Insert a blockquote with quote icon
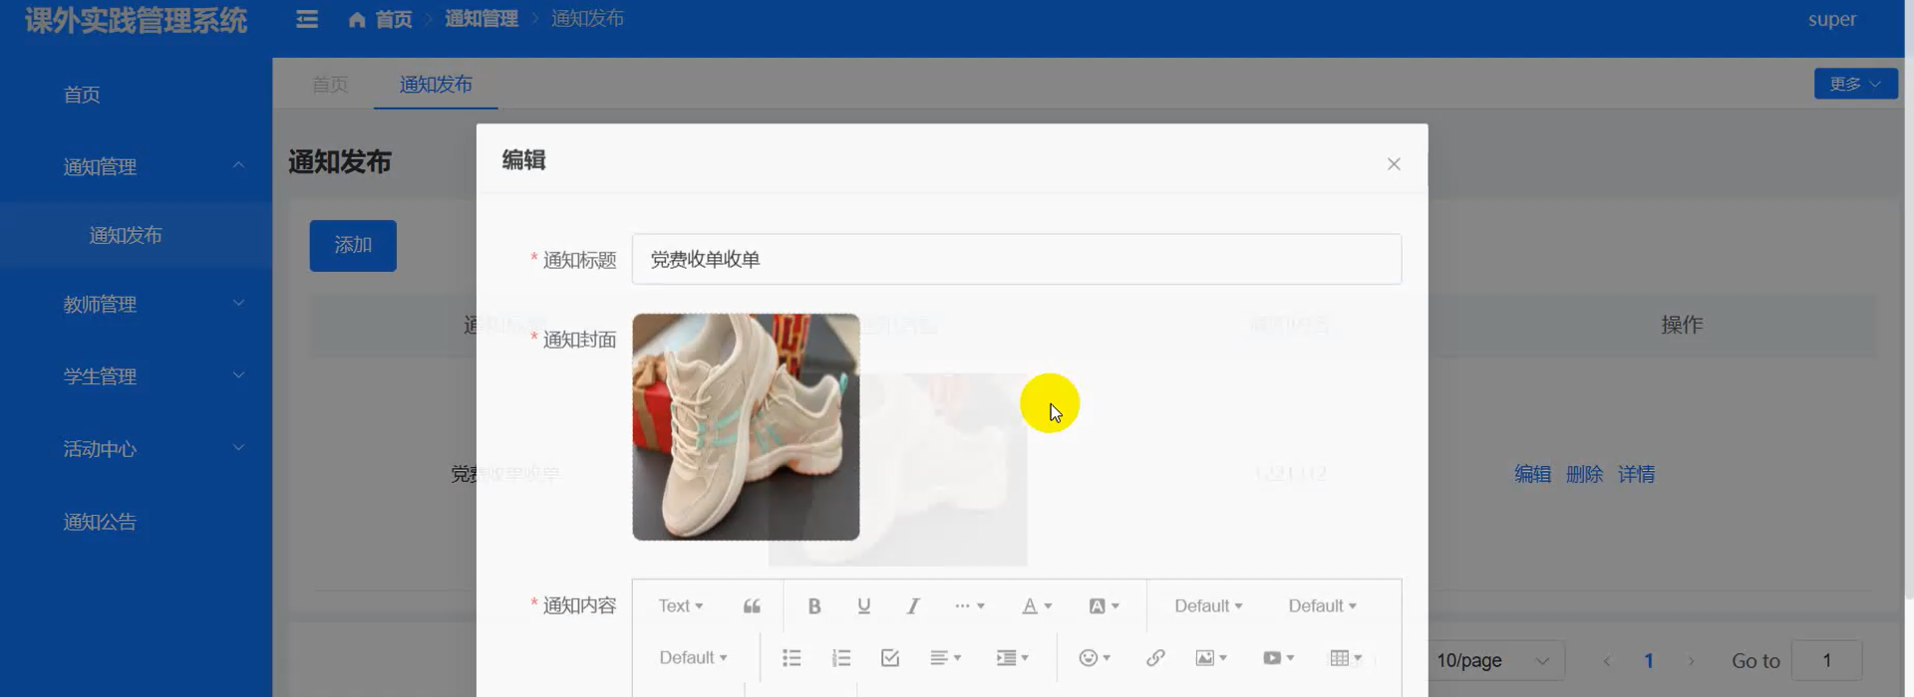 [x=752, y=605]
